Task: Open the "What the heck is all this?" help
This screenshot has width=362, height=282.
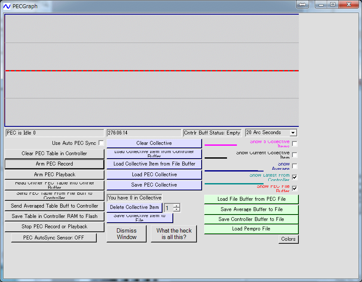Action: [174, 234]
